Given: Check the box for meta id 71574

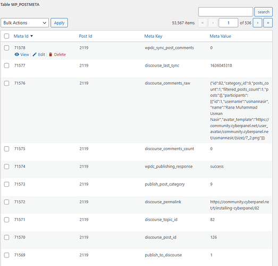Looking at the screenshot, I should point(6,167).
